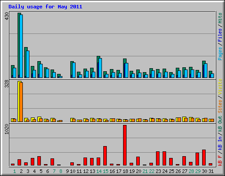The width and height of the screenshot is (225, 176).
Task: Click the green Hits bar for day 3
Action: click(x=25, y=62)
